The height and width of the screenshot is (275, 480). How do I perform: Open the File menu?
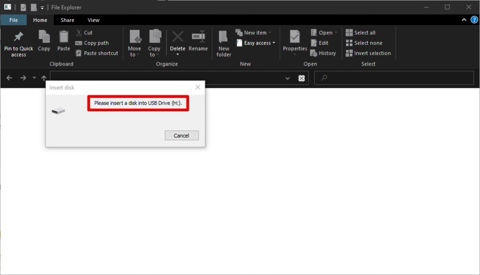click(x=14, y=20)
